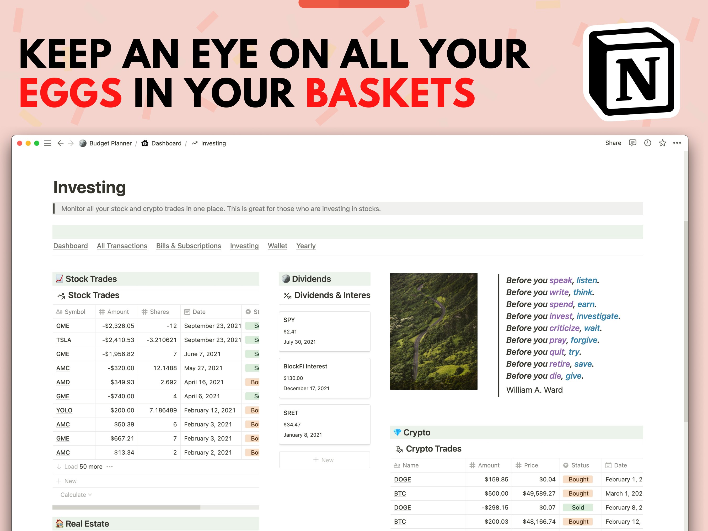The height and width of the screenshot is (531, 708).
Task: Go forward with the right arrow
Action: point(71,143)
